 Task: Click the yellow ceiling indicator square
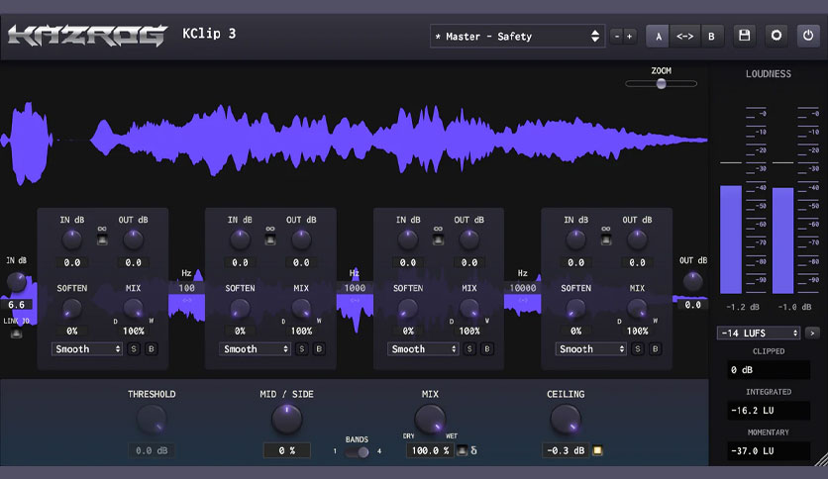598,450
